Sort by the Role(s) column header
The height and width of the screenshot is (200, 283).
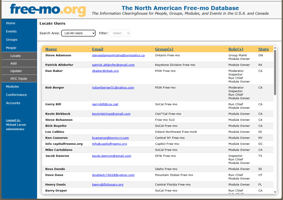[236, 49]
